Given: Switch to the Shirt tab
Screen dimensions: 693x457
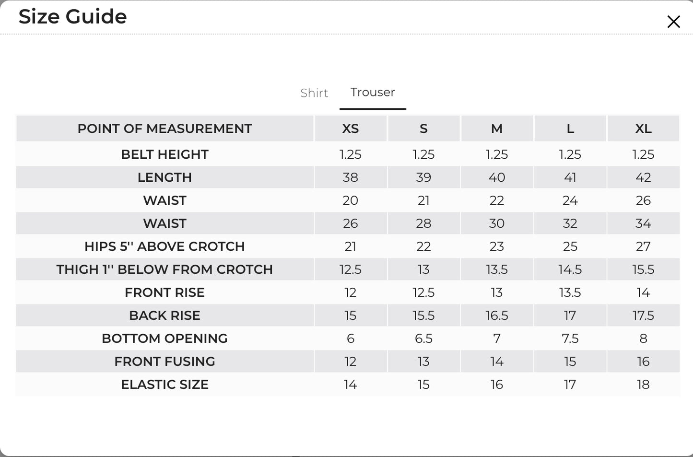Looking at the screenshot, I should [314, 93].
